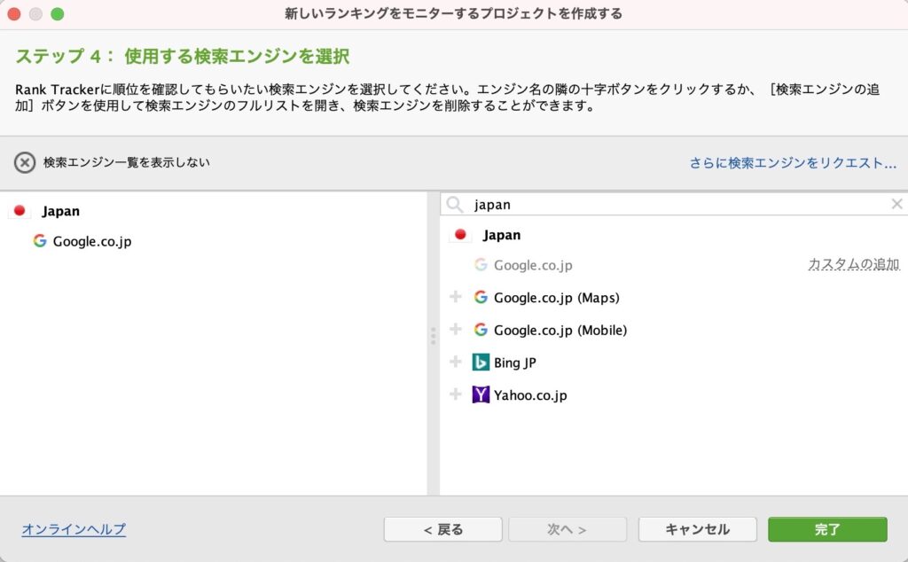908x562 pixels.
Task: Click the green zoom window button
Action: pyautogui.click(x=58, y=14)
